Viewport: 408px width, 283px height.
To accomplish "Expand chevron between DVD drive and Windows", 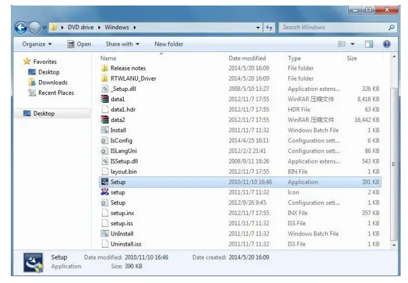I will click(x=99, y=27).
